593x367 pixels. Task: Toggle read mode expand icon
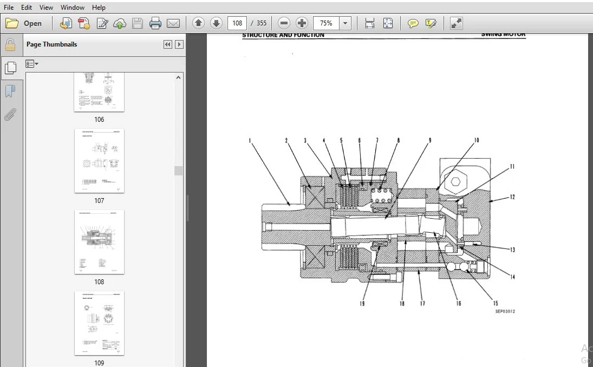pos(457,23)
